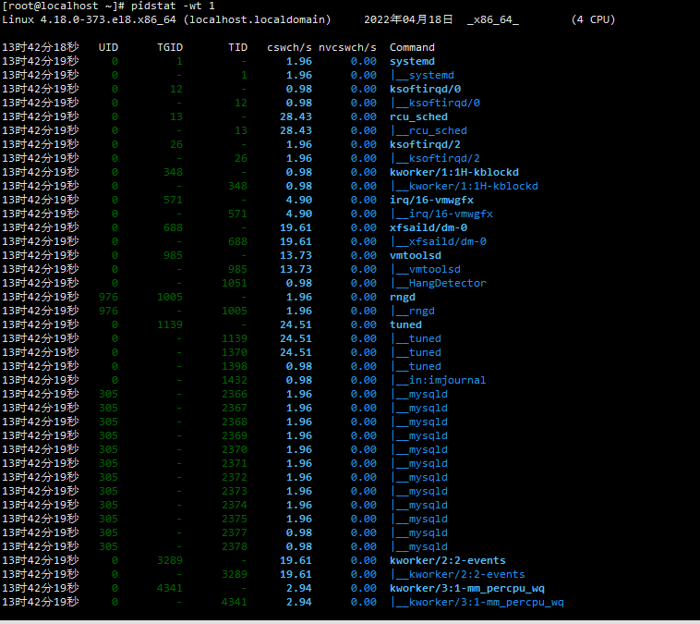Click the '|__HangDetector' thread entry
This screenshot has width=700, height=624.
(x=439, y=283)
